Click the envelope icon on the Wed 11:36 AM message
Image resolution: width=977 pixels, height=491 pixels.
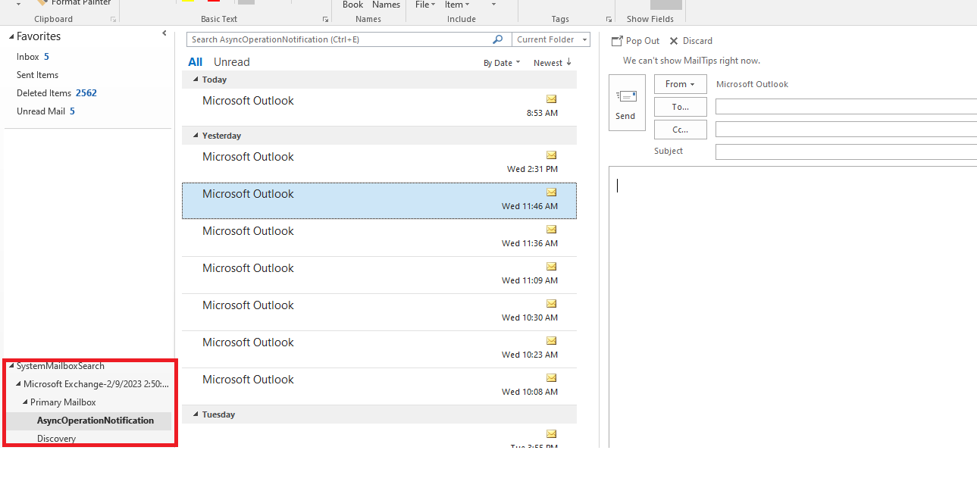pos(551,229)
